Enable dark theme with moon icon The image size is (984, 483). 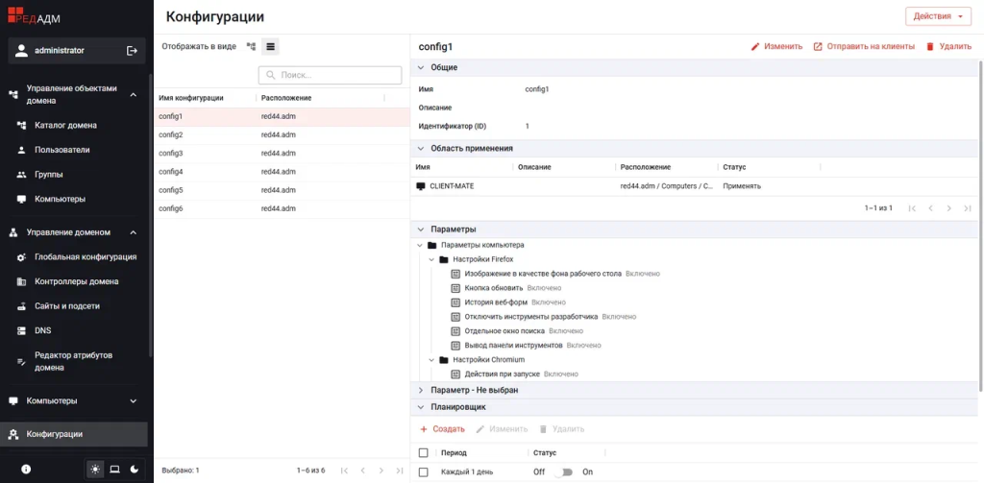click(x=134, y=469)
